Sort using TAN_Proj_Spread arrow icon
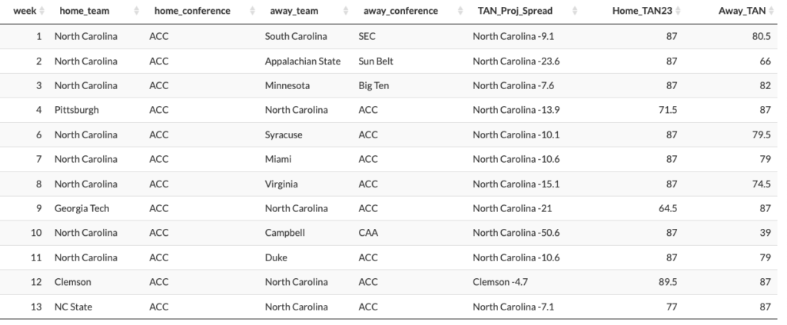 (x=575, y=11)
